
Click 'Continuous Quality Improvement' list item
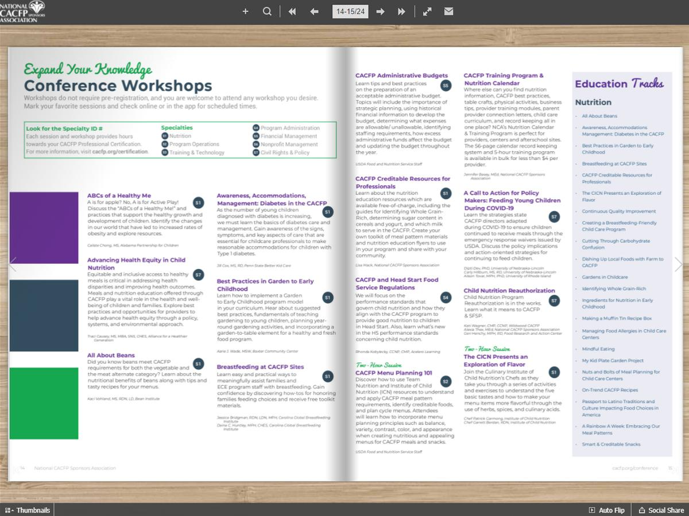(618, 212)
